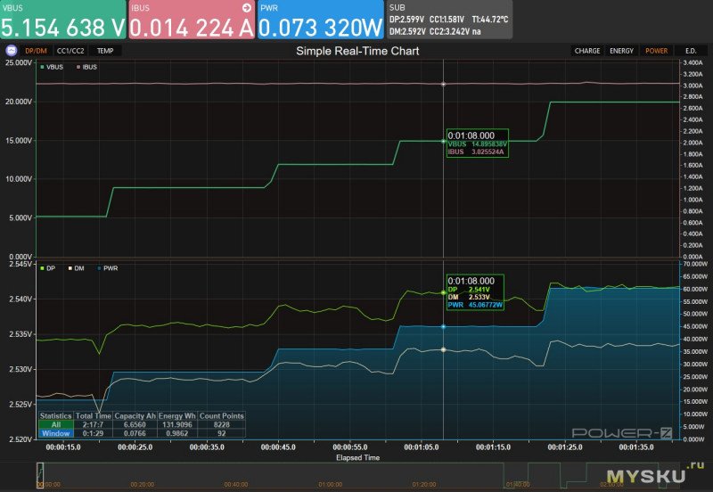
Task: Open the E.D. tab
Action: (691, 51)
